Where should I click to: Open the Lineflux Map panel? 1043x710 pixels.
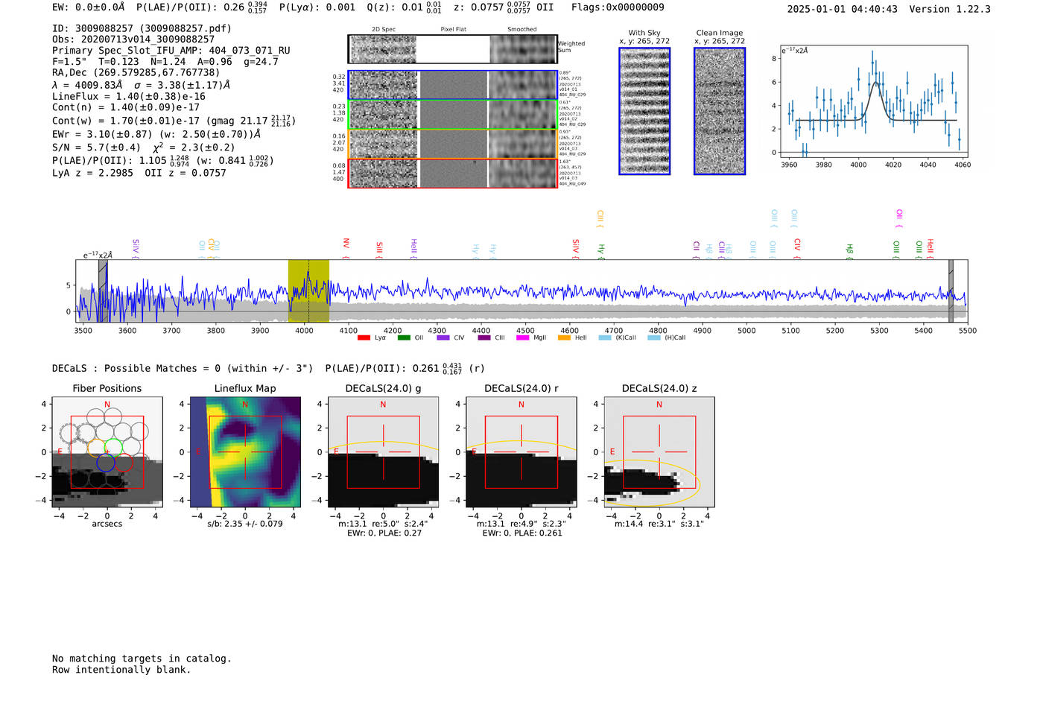pyautogui.click(x=245, y=452)
